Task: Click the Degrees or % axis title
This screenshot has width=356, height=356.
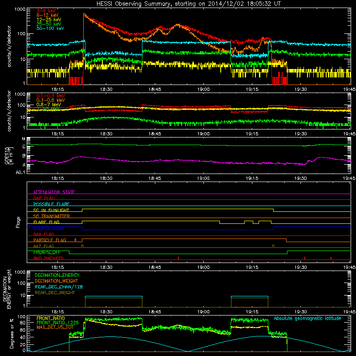Action: coord(12,333)
